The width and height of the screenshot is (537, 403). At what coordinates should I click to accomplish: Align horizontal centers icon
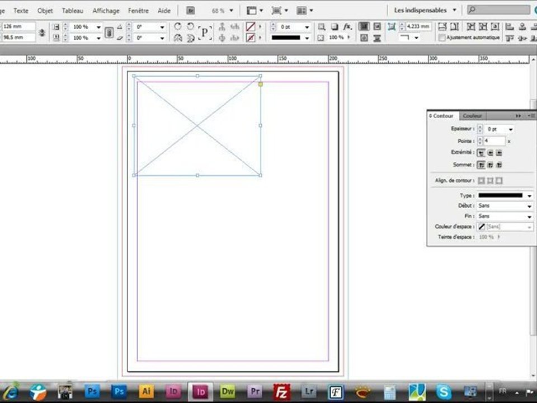point(522,26)
